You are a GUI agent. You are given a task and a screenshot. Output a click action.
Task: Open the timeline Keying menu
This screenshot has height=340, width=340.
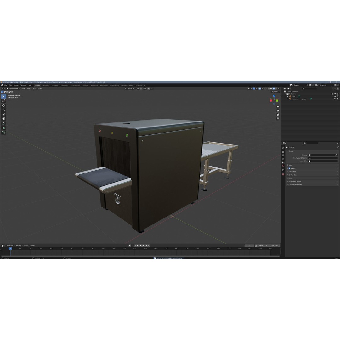tap(19, 246)
